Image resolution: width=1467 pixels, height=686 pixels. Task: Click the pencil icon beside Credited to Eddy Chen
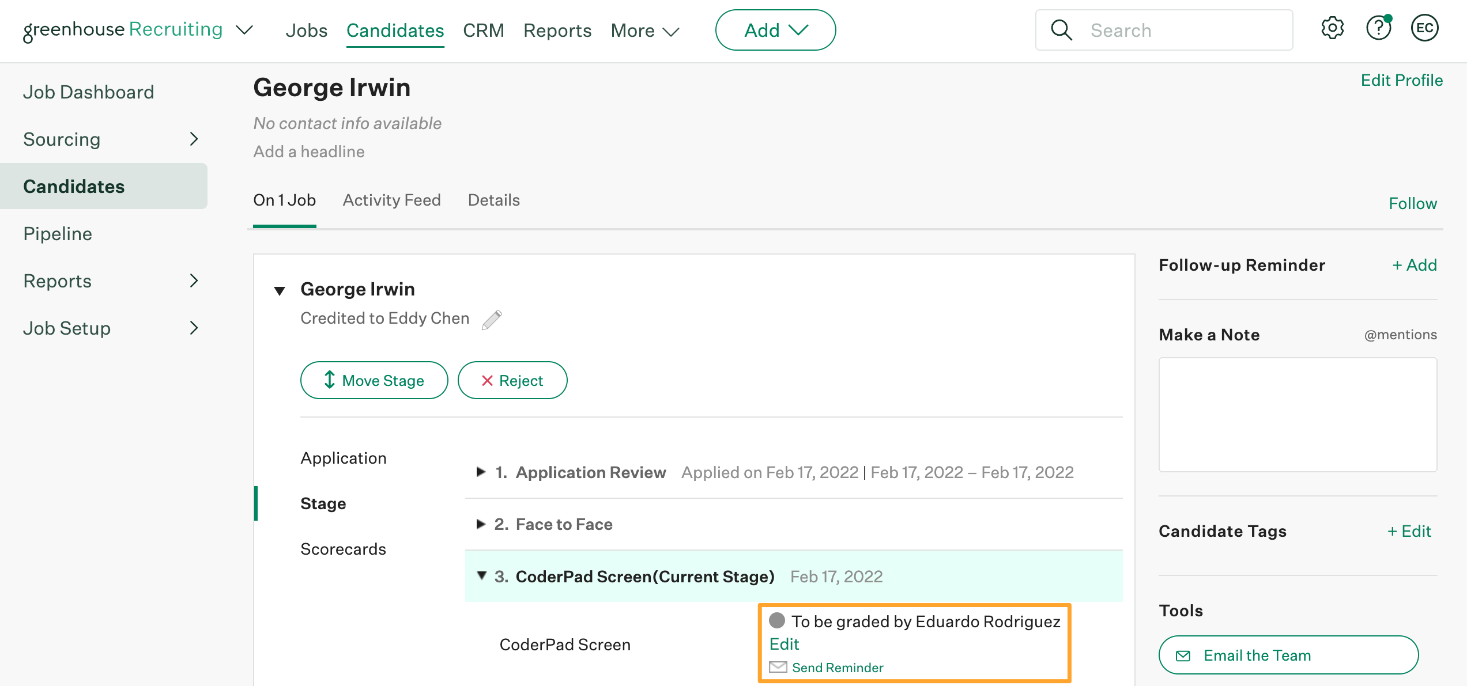(x=492, y=319)
